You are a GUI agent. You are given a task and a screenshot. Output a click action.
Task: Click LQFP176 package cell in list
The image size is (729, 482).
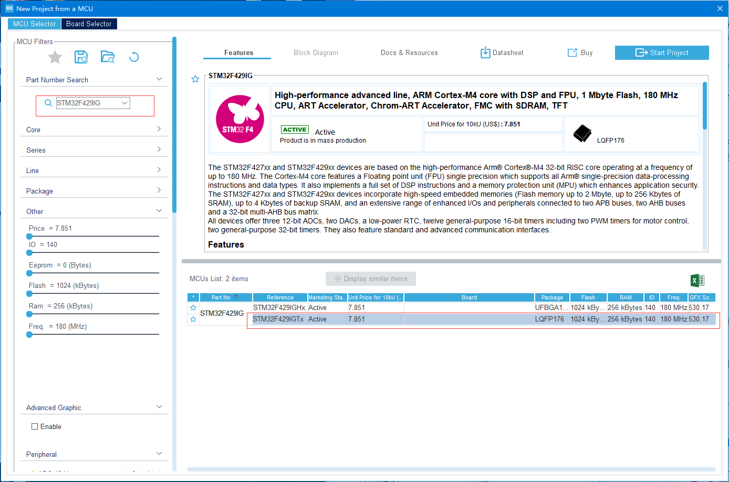tap(552, 319)
